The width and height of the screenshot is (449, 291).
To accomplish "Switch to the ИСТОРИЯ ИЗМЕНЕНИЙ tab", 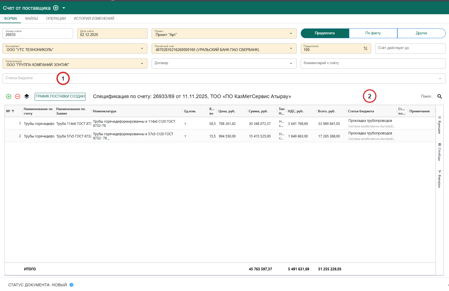I will (x=94, y=18).
